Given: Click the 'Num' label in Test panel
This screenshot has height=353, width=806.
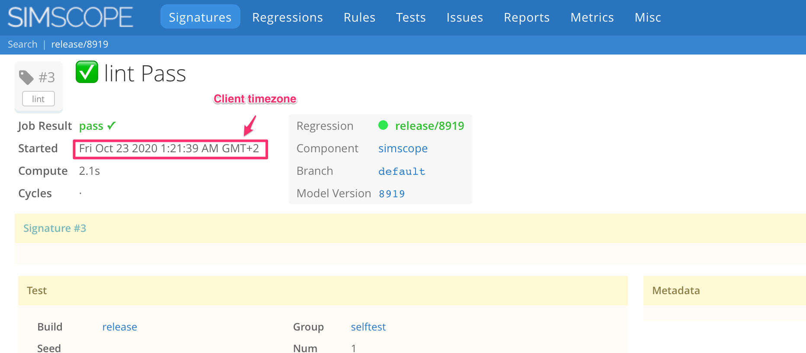Looking at the screenshot, I should (x=305, y=348).
